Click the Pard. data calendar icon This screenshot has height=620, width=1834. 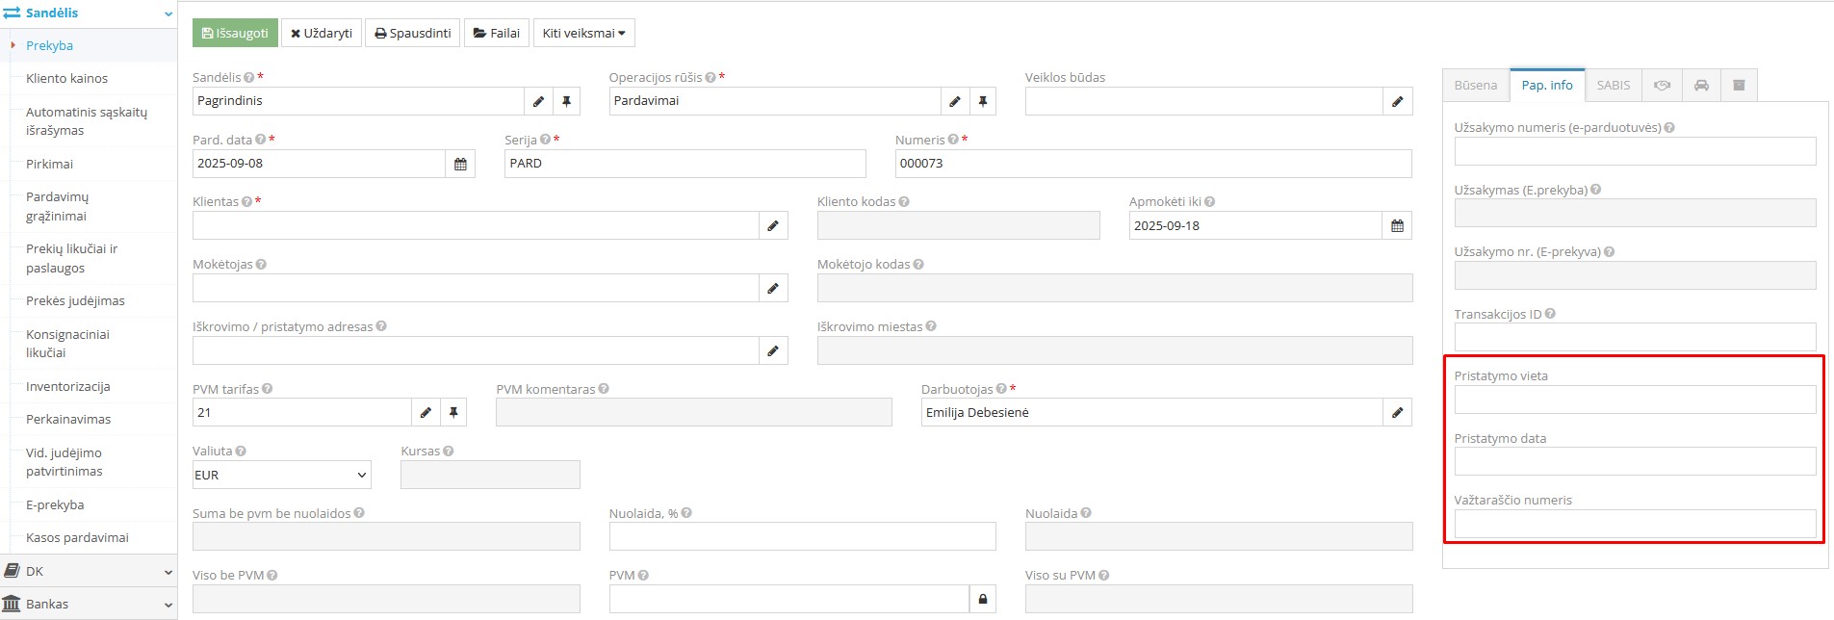click(460, 164)
